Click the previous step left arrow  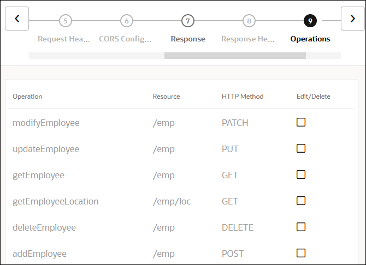(17, 19)
